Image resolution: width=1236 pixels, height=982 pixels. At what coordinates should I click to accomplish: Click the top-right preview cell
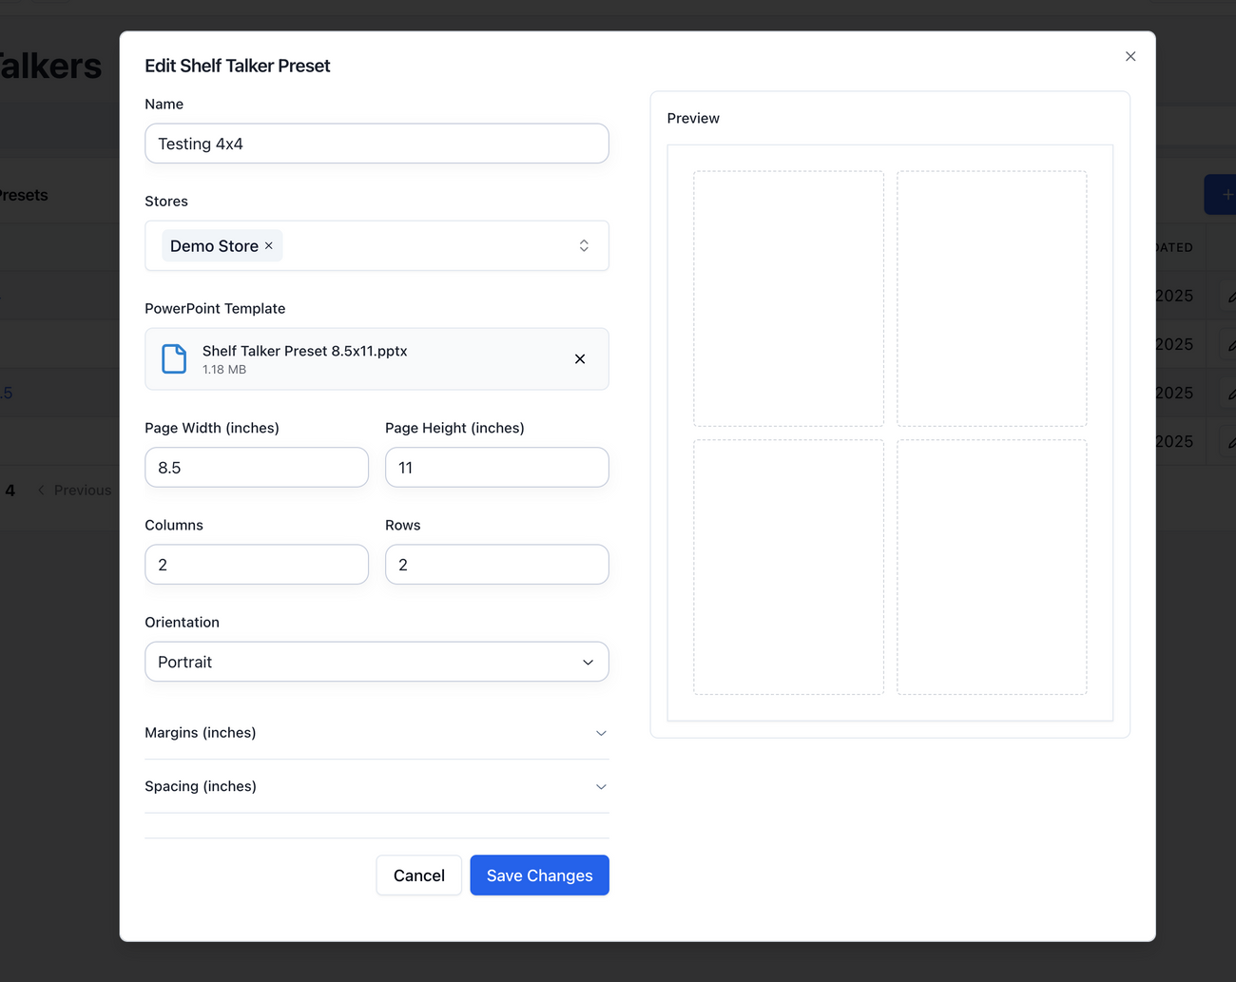tap(992, 298)
